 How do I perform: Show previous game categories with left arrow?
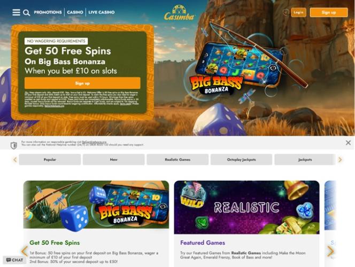click(x=15, y=159)
